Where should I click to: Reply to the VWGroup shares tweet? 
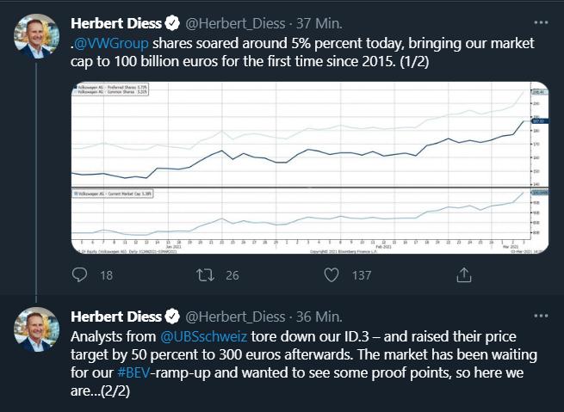(80, 274)
